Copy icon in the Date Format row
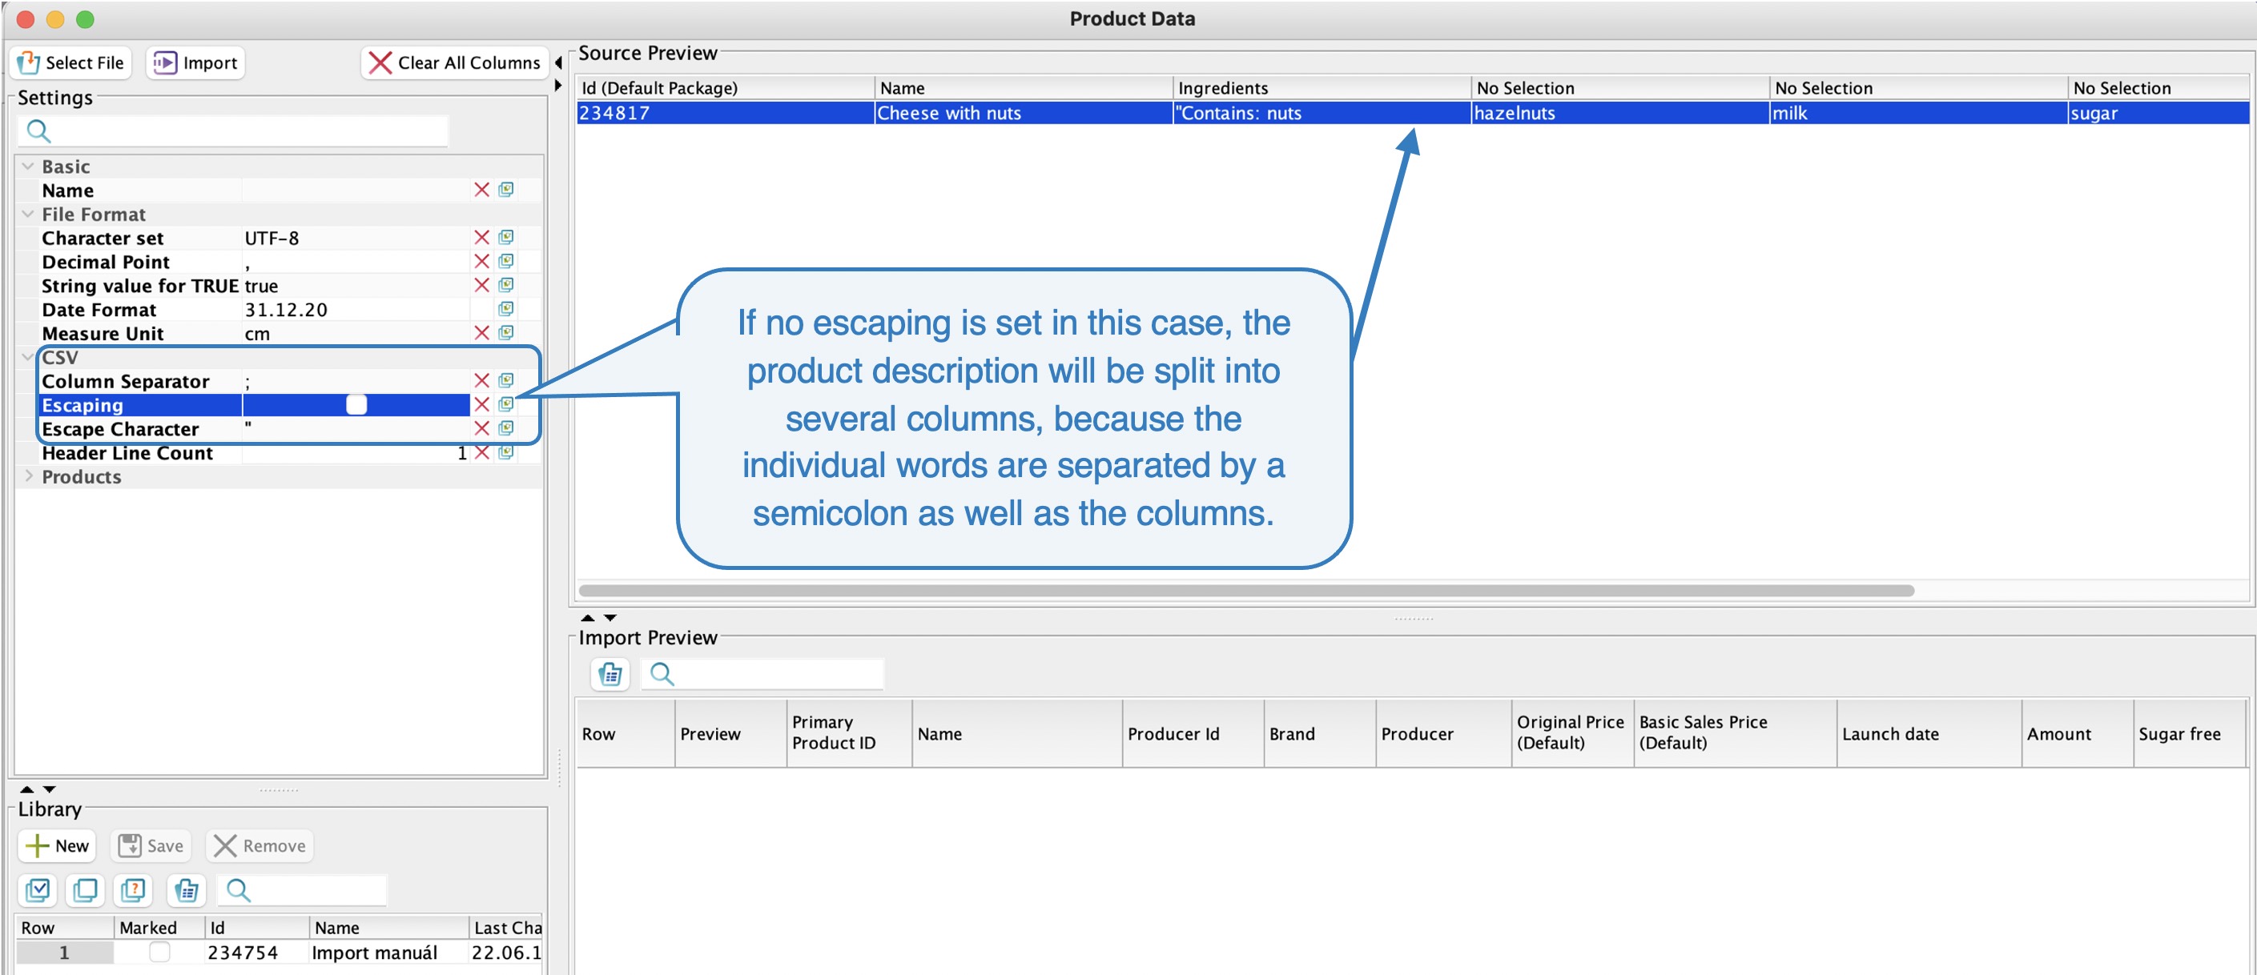This screenshot has height=975, width=2257. click(x=506, y=309)
